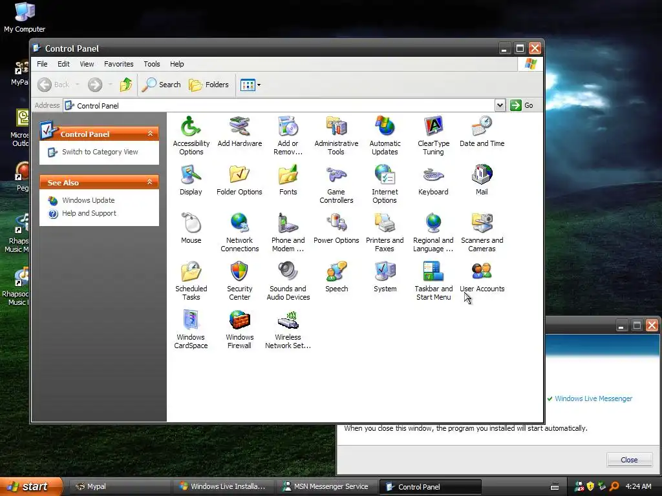The height and width of the screenshot is (496, 662).
Task: Switch to Mypal taskbar button
Action: [120, 486]
